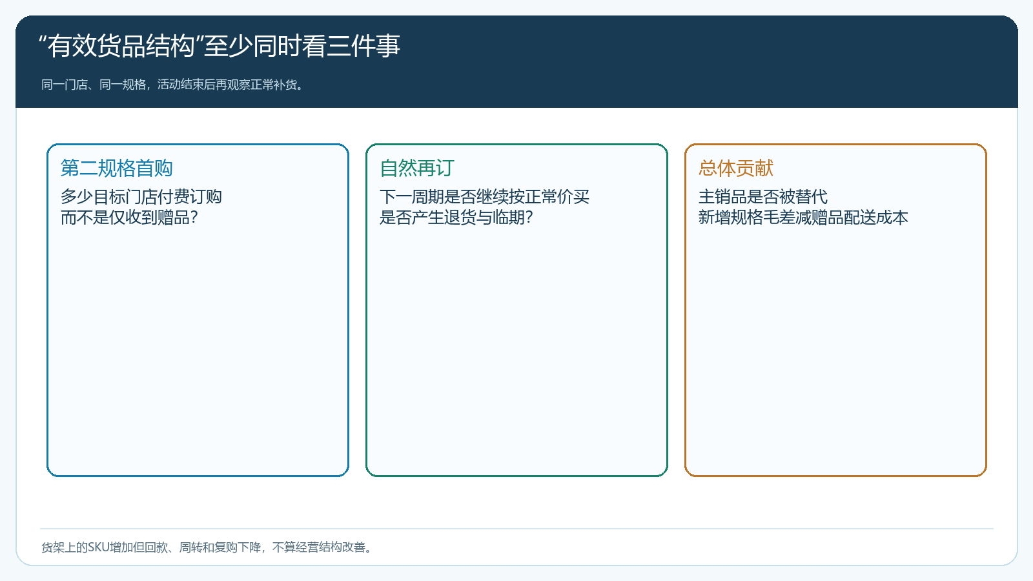The image size is (1033, 581).
Task: Click footer note 货架上的SKU增加但回款
Action: click(105, 547)
